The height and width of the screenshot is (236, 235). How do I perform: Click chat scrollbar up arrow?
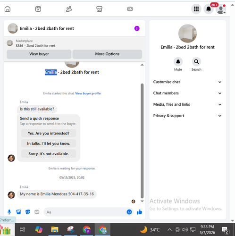click(x=142, y=65)
